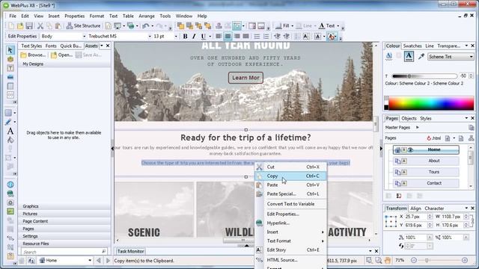Select the Text Frame tool
Viewport: 479px width, 269px height.
10,68
